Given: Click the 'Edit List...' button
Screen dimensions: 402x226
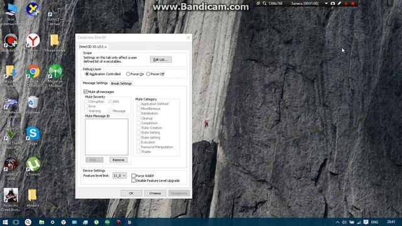Looking at the screenshot, I should 161,60.
